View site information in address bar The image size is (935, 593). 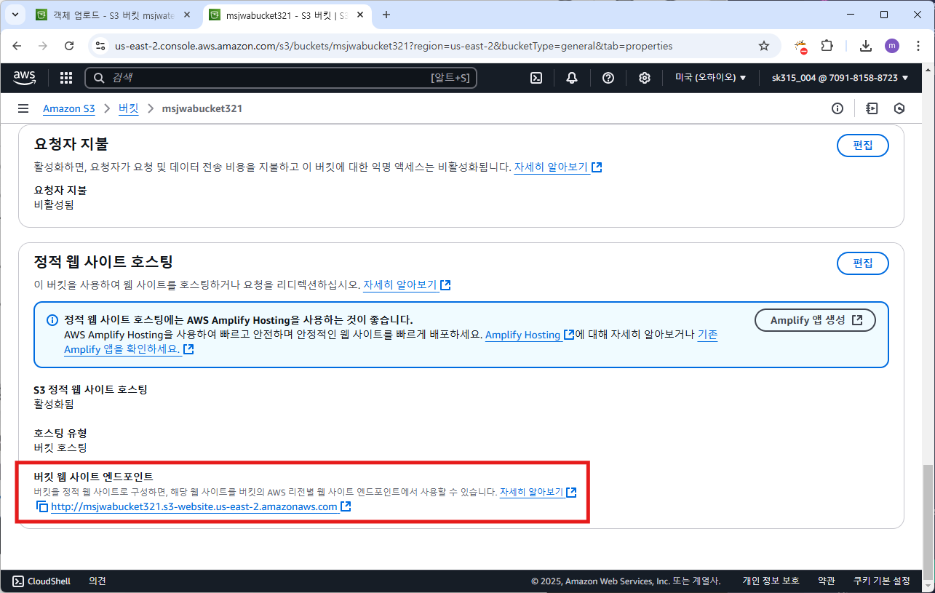100,46
